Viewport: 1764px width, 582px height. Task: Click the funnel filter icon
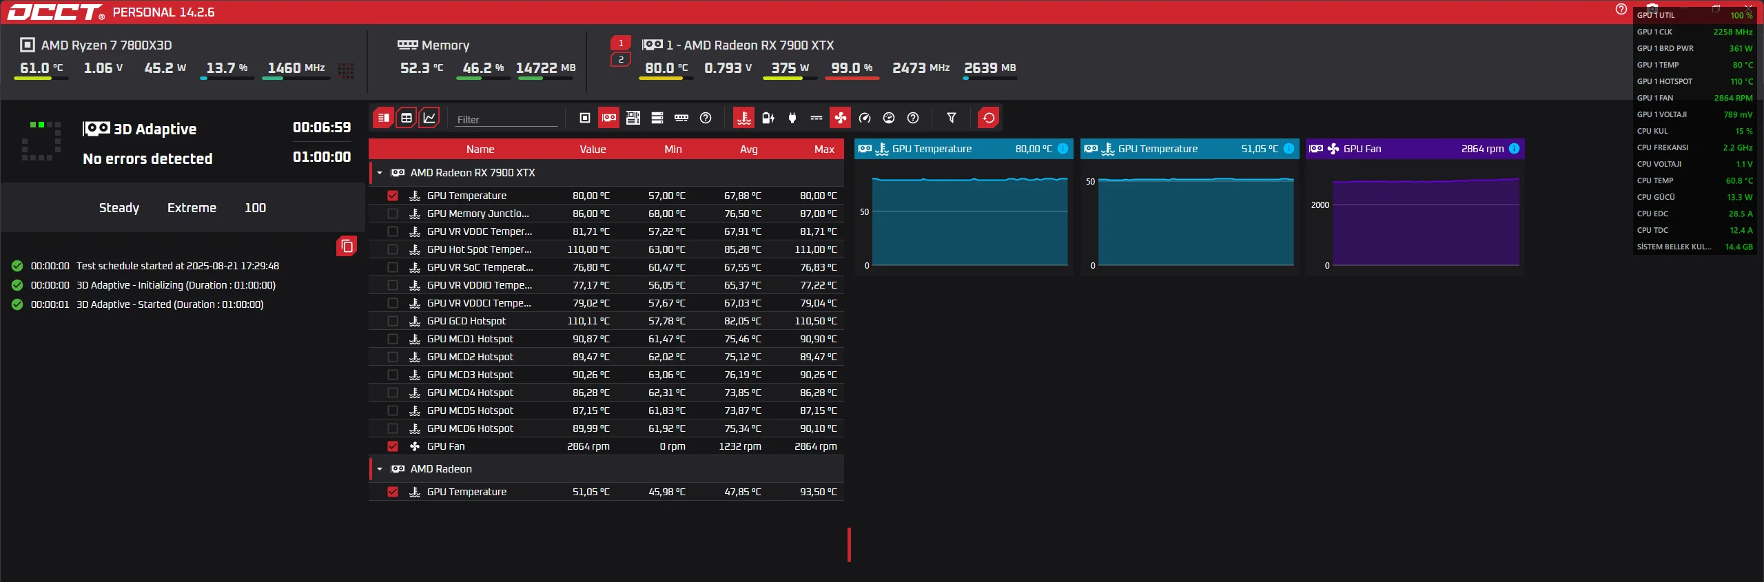951,118
